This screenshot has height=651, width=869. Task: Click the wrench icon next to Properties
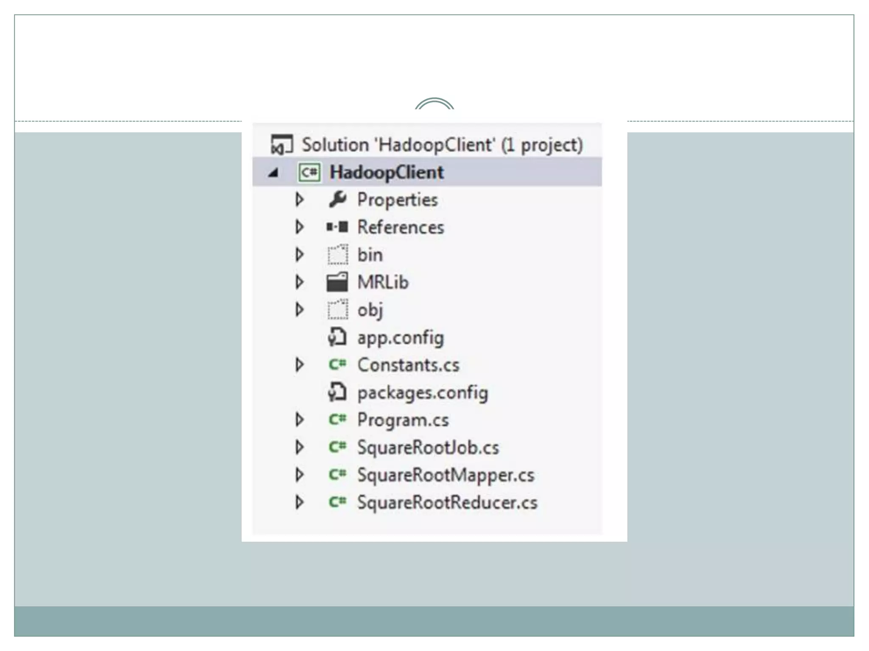338,199
